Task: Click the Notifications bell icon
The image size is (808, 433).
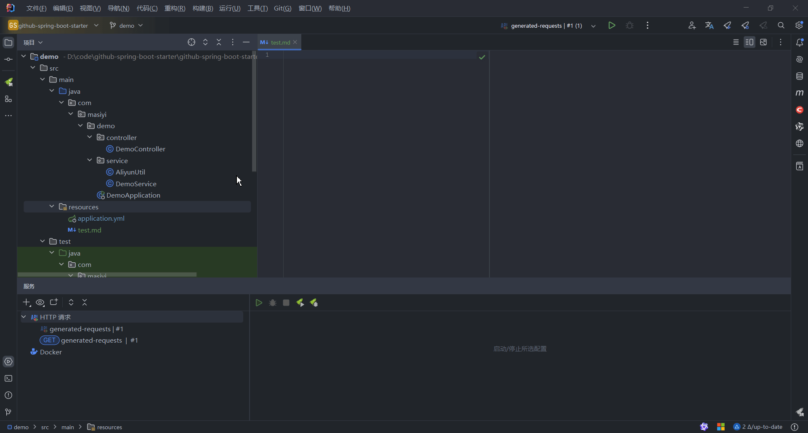Action: [x=800, y=42]
